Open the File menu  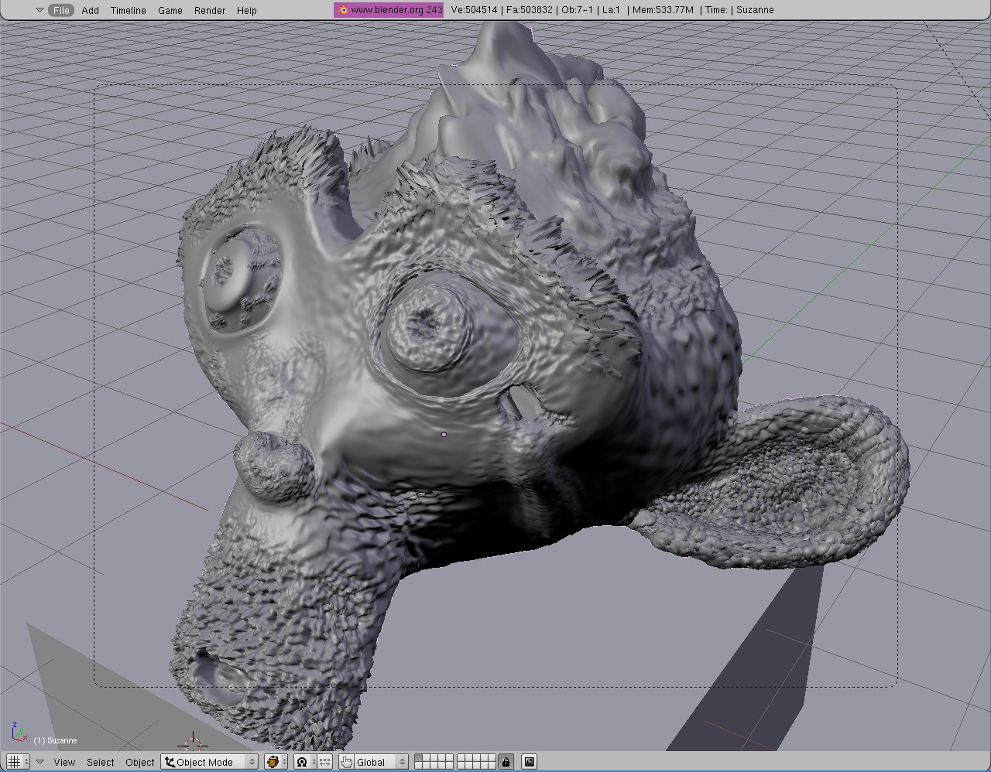pos(61,10)
